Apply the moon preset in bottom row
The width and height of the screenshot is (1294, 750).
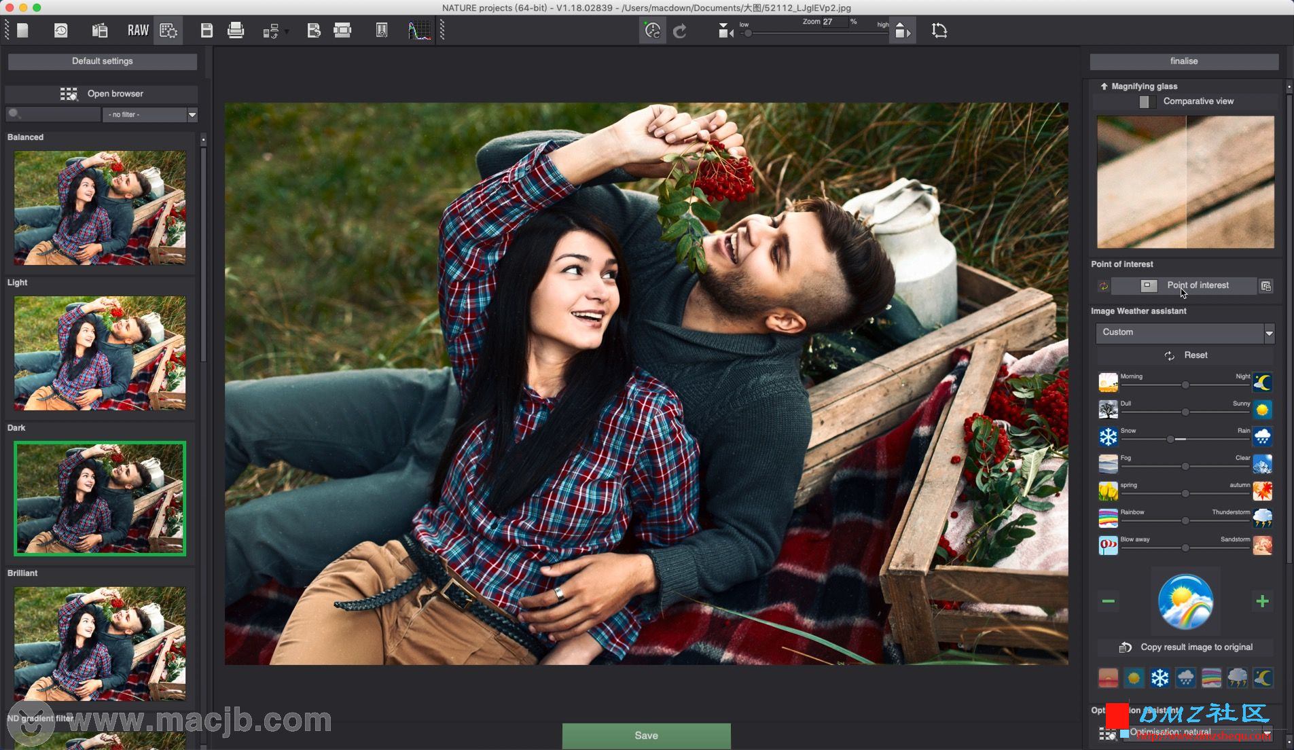(x=1262, y=678)
